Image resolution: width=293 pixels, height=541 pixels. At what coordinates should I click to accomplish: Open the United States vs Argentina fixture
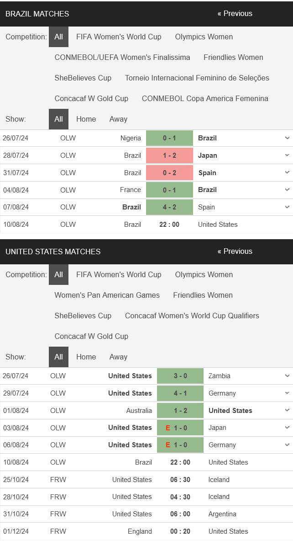(x=180, y=514)
